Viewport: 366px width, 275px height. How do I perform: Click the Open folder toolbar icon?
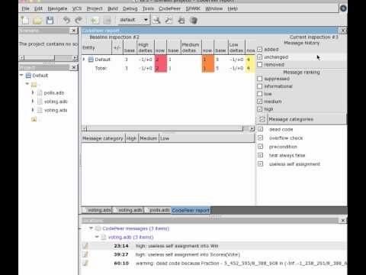pyautogui.click(x=37, y=20)
